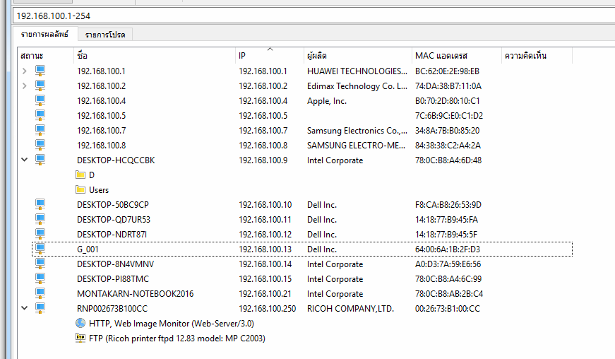
Task: Click the monitor icon for MONTAKARN-NOTEBOOK2016
Action: 40,293
